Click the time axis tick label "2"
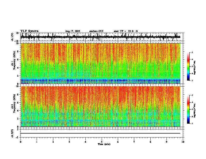The width and height of the screenshot is (206, 159). pyautogui.click(x=53, y=142)
